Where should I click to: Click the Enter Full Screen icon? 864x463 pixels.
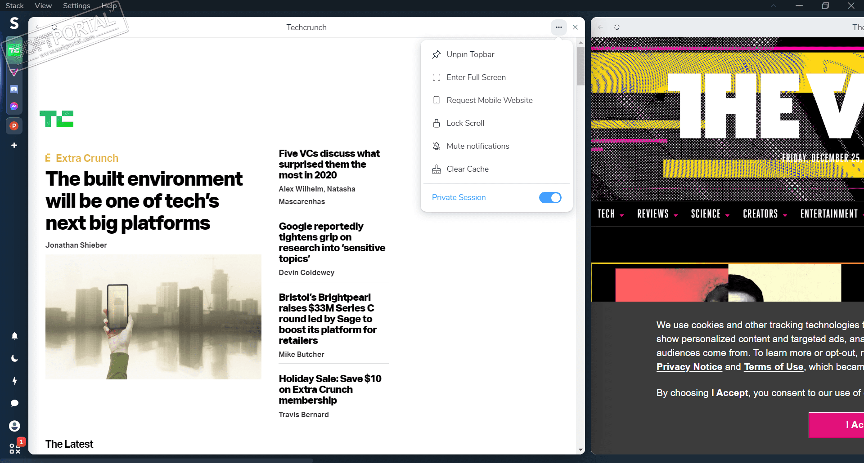pyautogui.click(x=436, y=77)
